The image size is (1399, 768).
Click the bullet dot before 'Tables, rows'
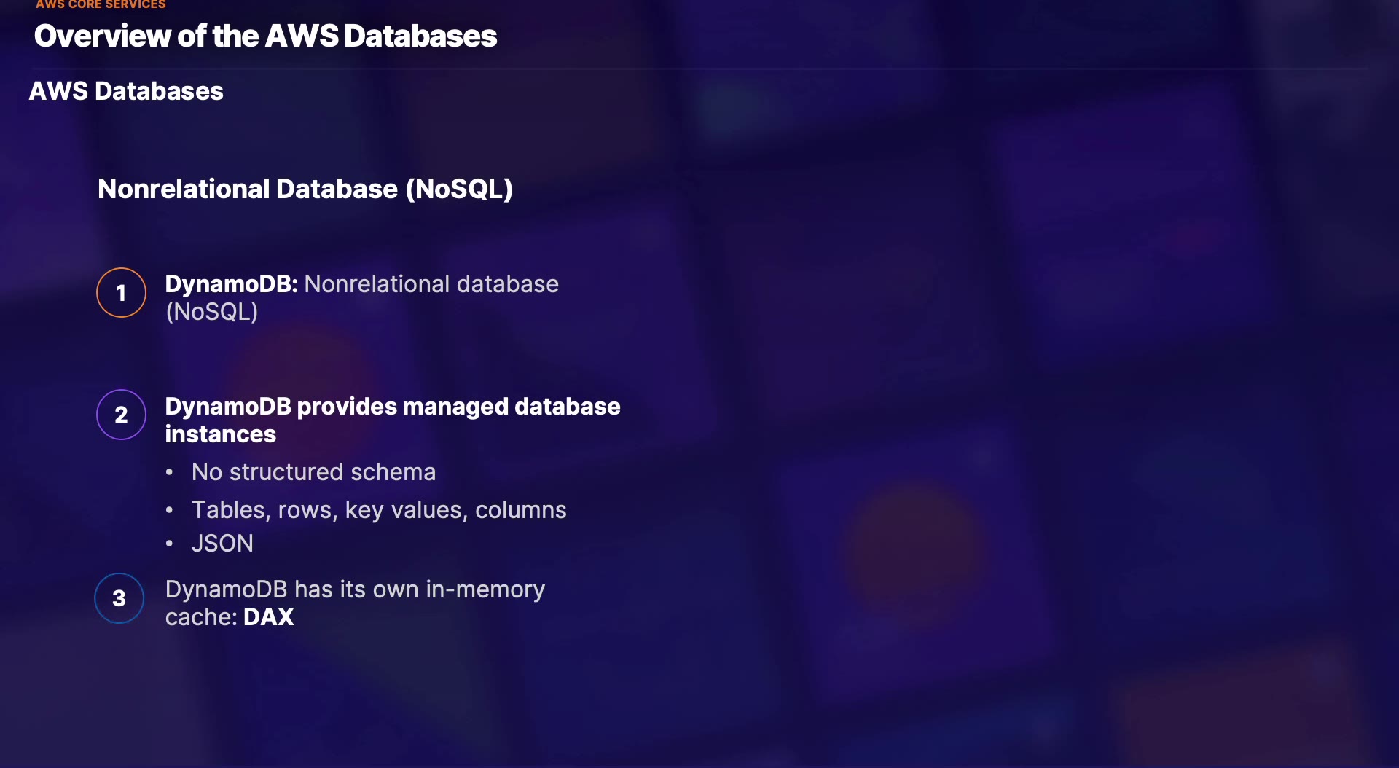pyautogui.click(x=170, y=510)
